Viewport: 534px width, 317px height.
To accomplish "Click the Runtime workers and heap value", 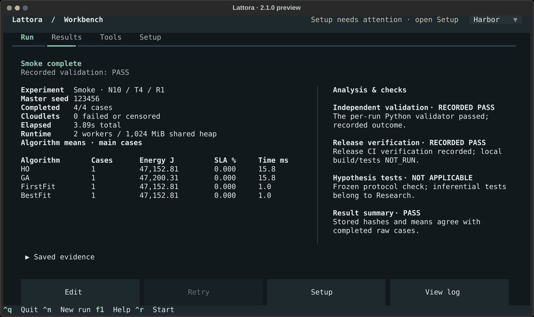I will click(x=145, y=134).
